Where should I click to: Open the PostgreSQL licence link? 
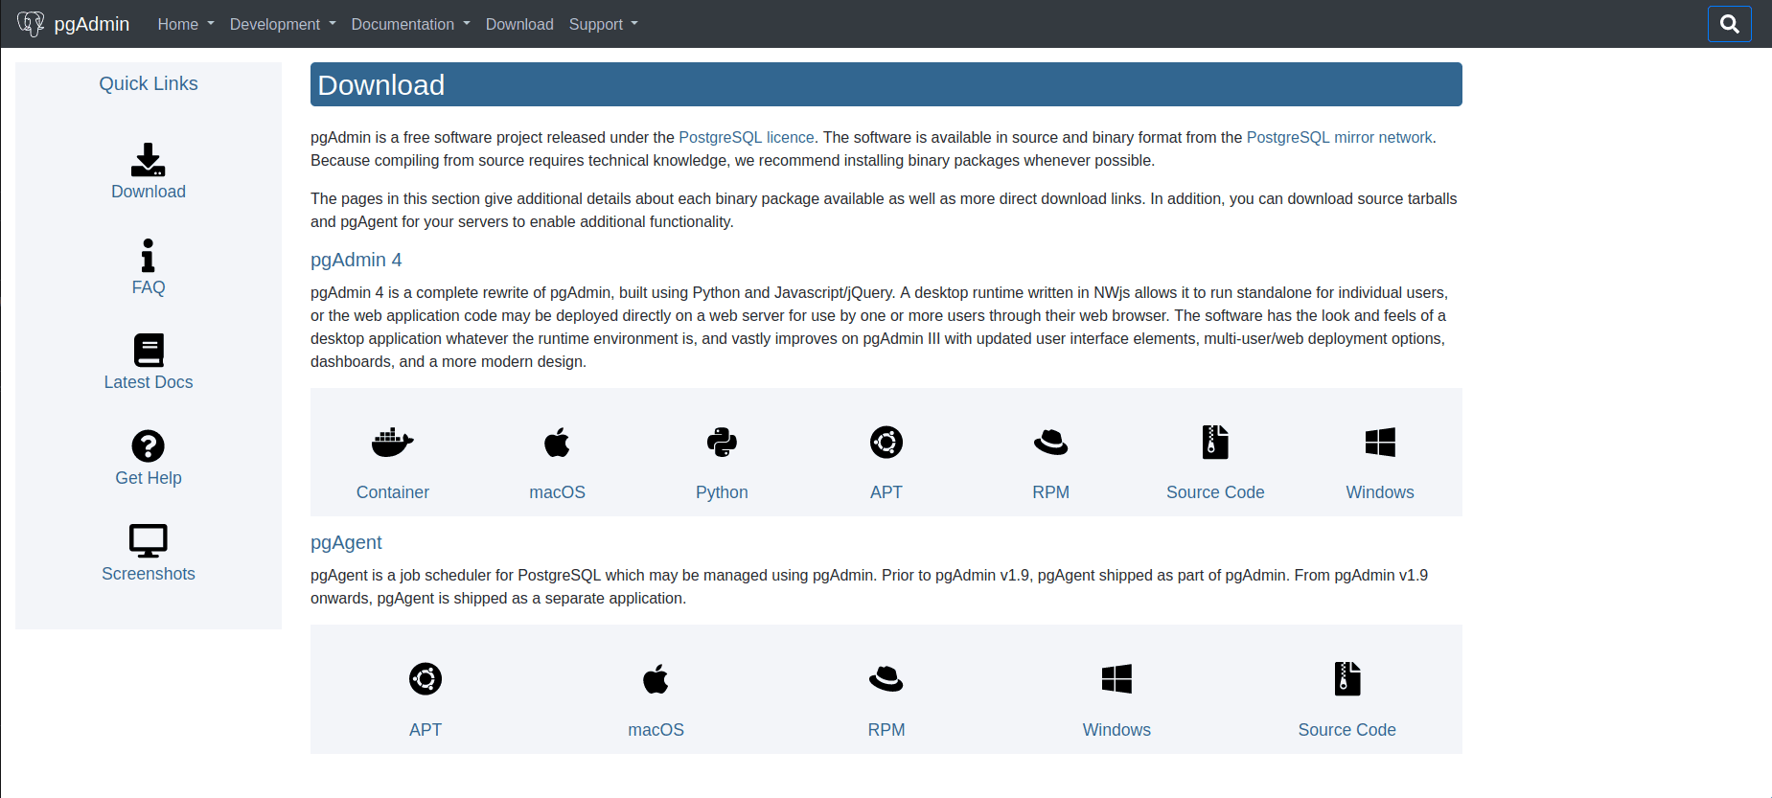[x=747, y=137]
